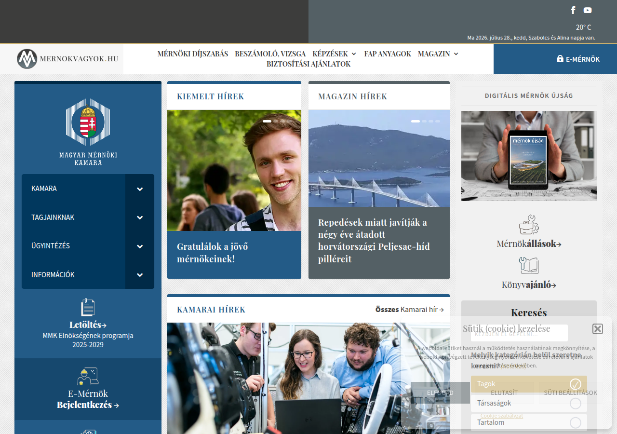Open the Beszámoló, vizsga menu item

coord(270,54)
